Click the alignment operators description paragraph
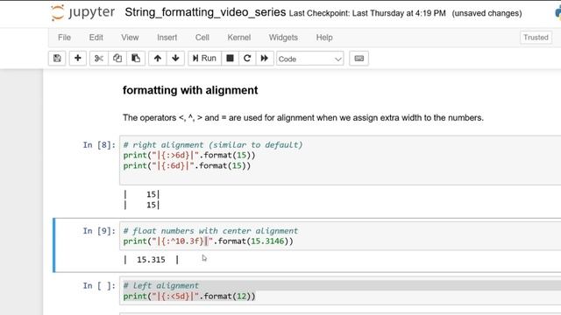 303,118
